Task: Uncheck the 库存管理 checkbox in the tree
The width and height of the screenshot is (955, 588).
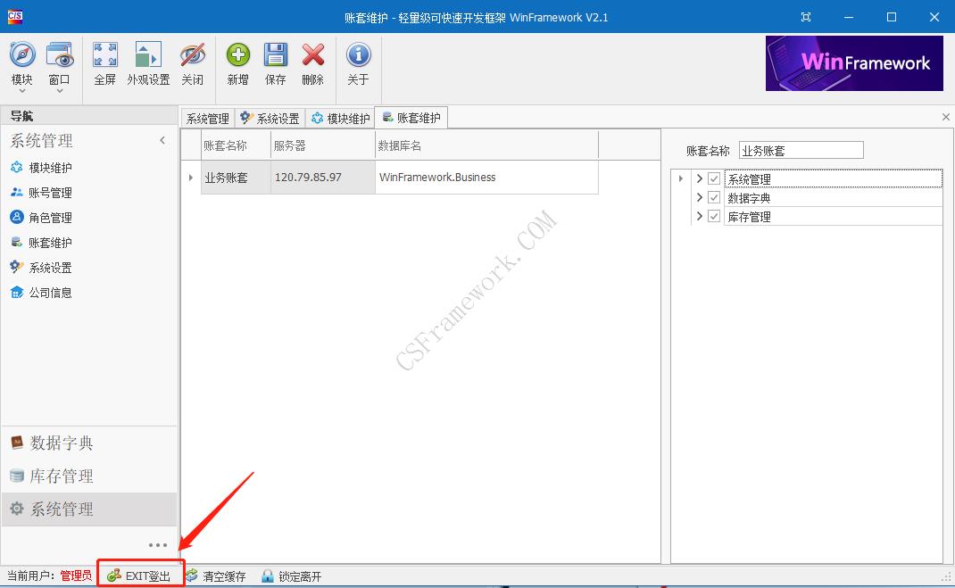Action: click(x=715, y=216)
